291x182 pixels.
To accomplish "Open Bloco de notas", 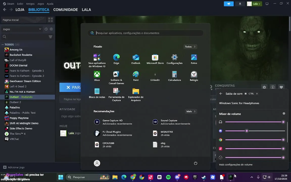I will coord(97,93).
